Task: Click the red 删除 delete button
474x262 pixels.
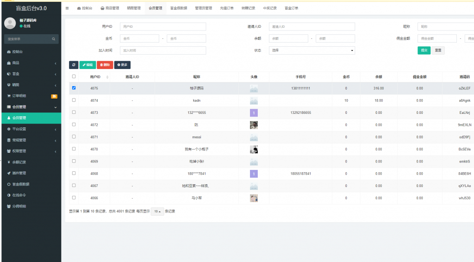Action: pos(105,65)
